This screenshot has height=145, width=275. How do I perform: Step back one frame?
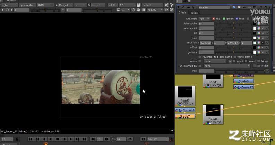pos(51,139)
